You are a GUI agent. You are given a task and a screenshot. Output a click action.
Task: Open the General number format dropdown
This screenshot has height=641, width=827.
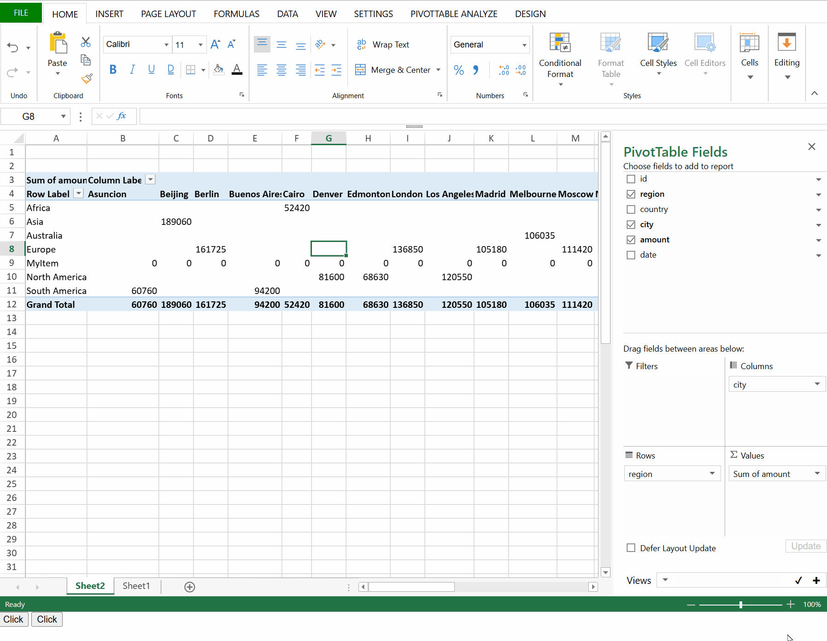click(x=524, y=45)
